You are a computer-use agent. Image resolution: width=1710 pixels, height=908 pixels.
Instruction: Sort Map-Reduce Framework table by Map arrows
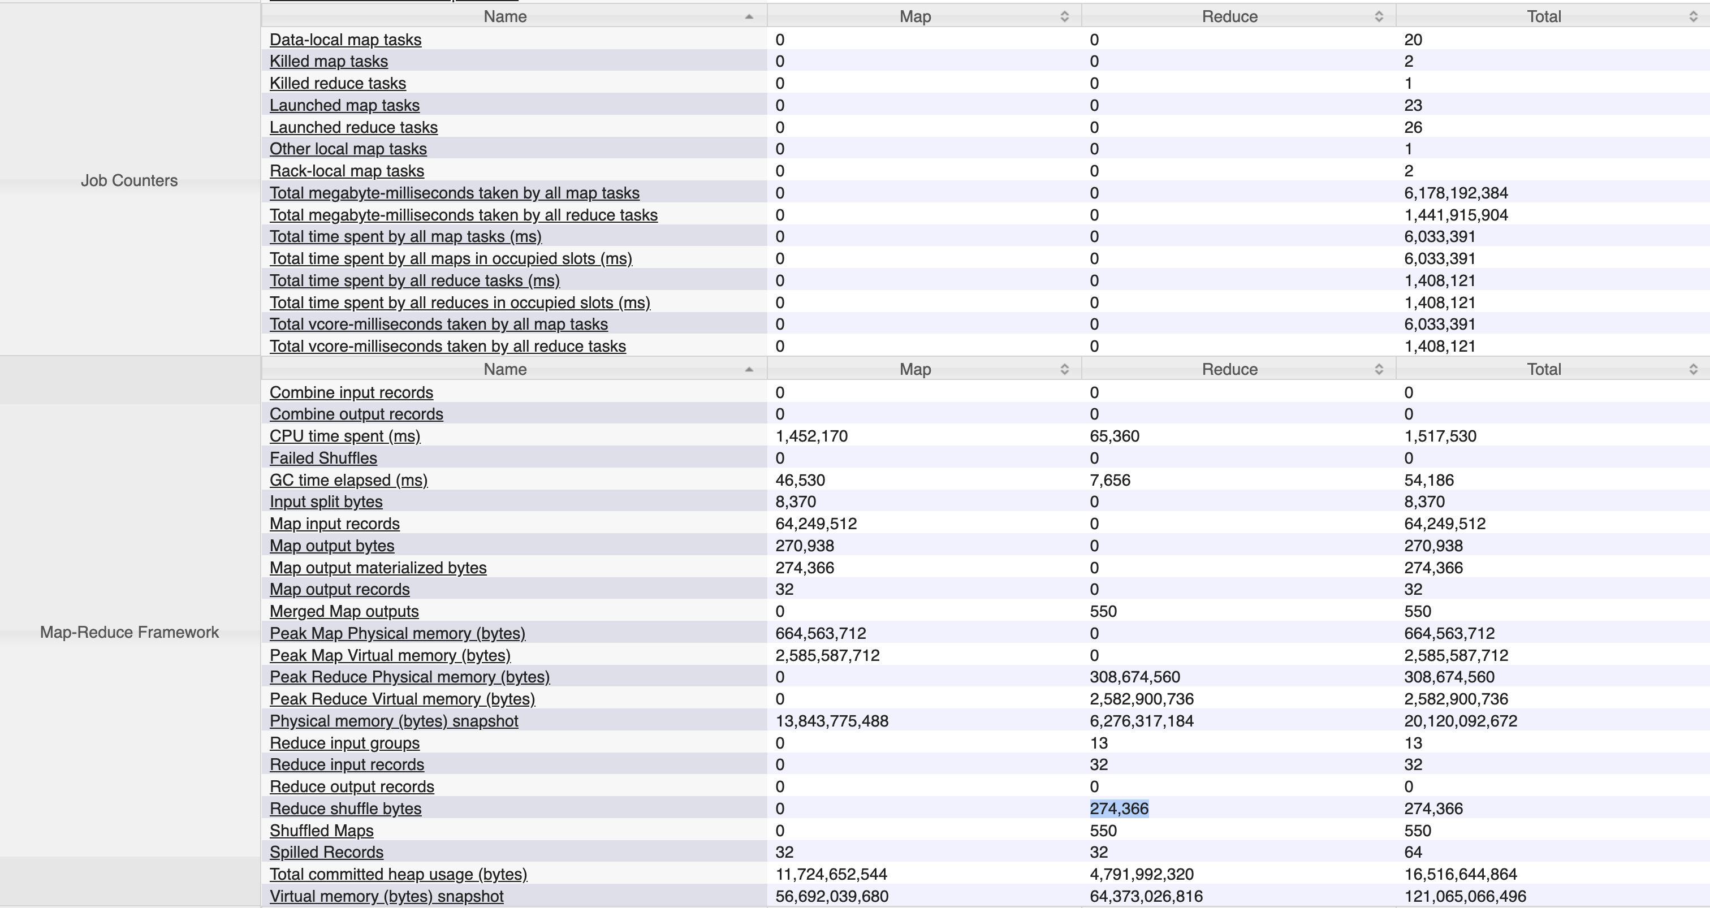coord(1065,369)
